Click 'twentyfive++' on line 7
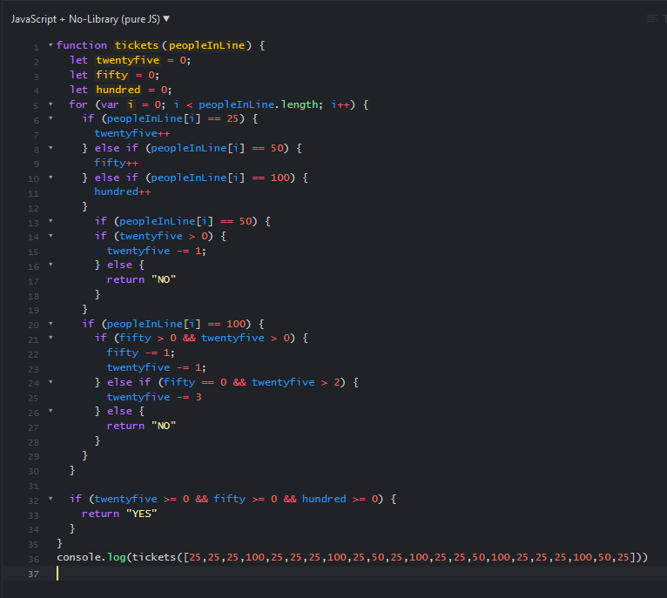667x598 pixels. 131,133
